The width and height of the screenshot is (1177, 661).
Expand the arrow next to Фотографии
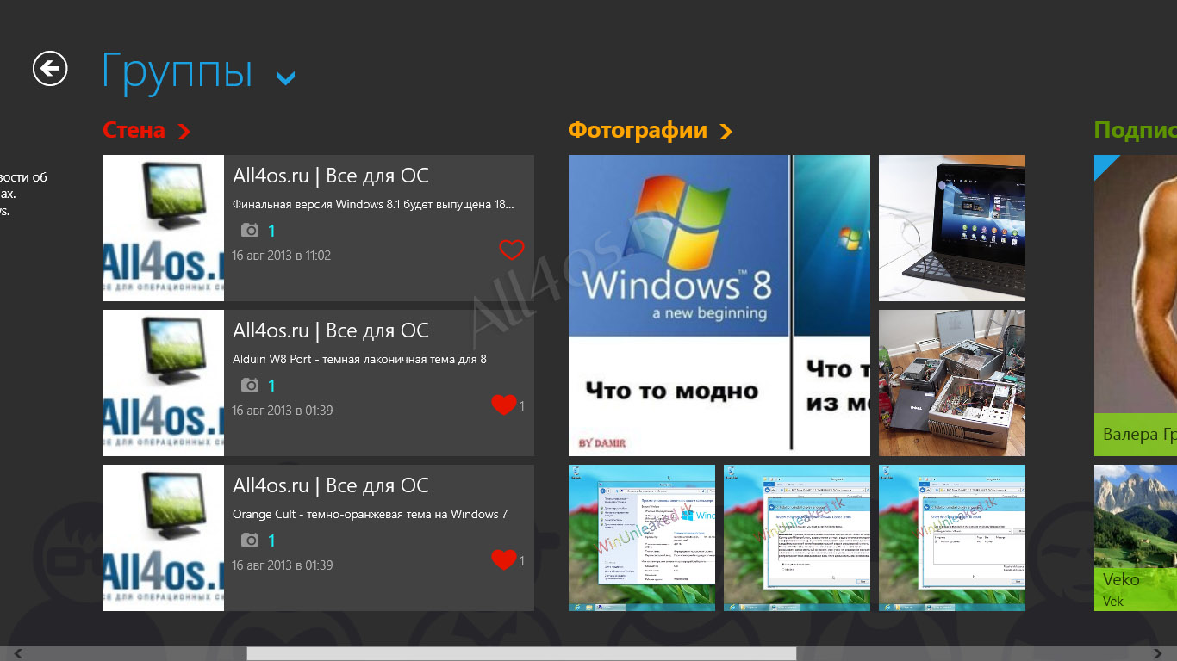click(x=726, y=131)
